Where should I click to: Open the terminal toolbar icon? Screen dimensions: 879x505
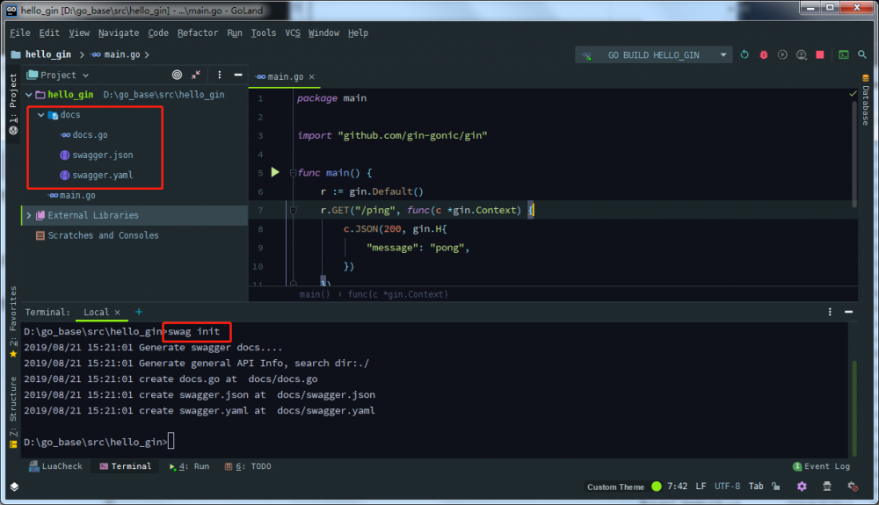click(844, 54)
